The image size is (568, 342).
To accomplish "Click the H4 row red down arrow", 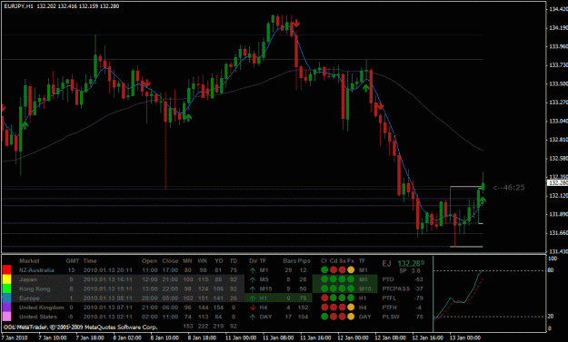I will tap(253, 308).
